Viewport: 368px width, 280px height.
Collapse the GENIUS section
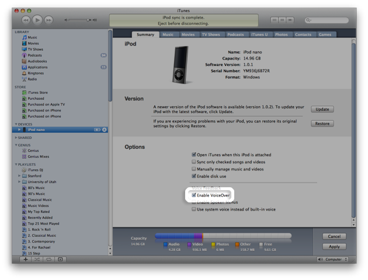(x=16, y=145)
